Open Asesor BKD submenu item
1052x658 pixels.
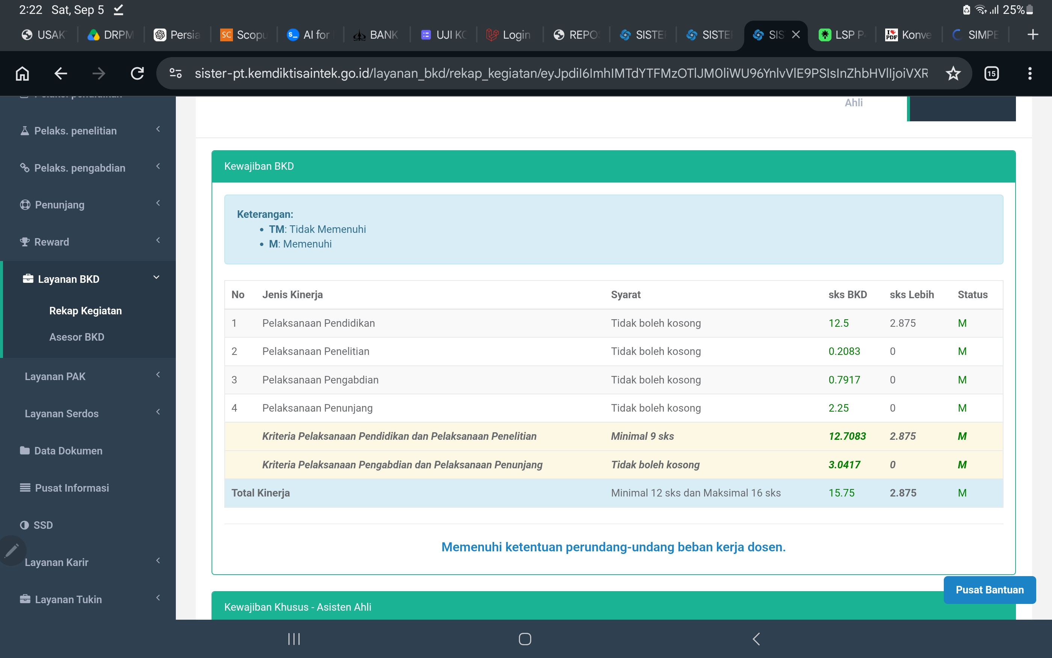click(77, 337)
